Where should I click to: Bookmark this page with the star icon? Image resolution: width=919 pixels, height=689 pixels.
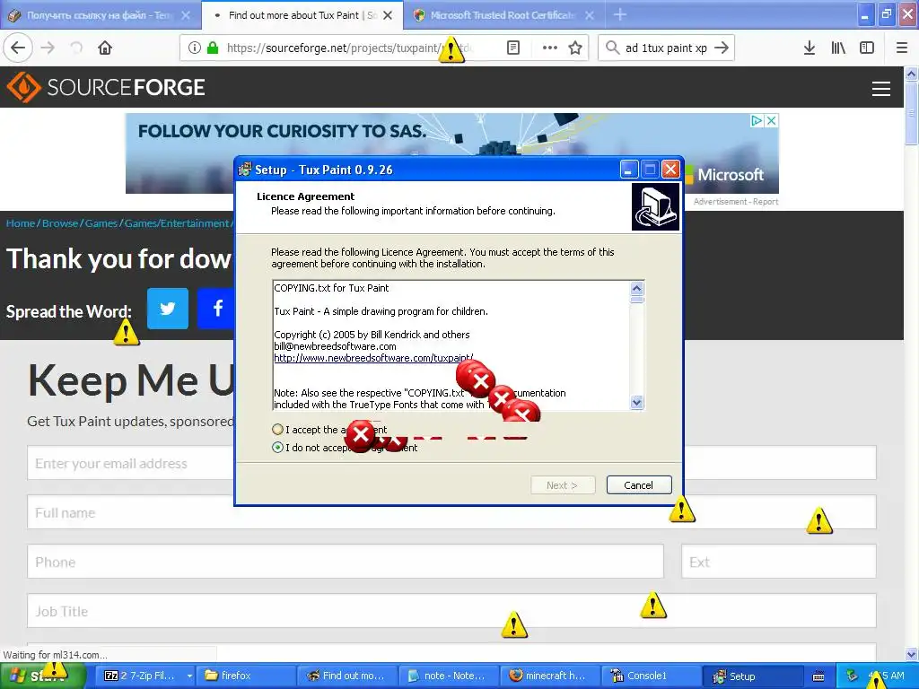(x=575, y=48)
